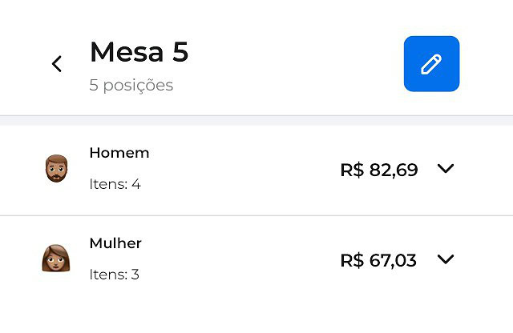Open the Homem position name
Viewport: 513px width, 333px height.
(119, 153)
